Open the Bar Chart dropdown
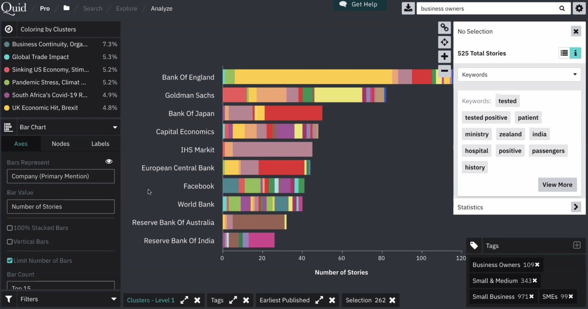This screenshot has height=309, width=588. pos(68,127)
